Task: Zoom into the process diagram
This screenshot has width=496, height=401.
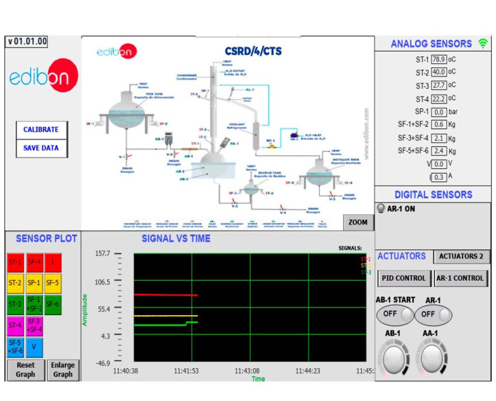Action: coord(358,222)
